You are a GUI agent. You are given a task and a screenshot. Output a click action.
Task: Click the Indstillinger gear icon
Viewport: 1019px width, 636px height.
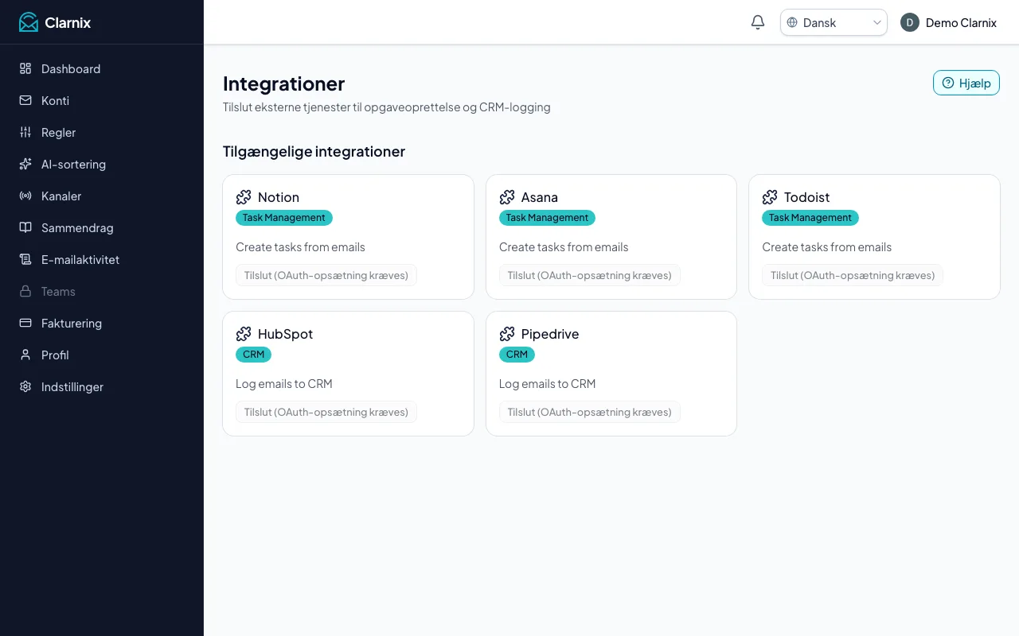25,386
